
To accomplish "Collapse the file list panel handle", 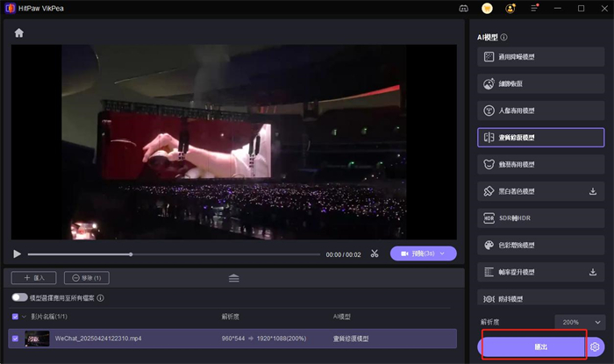I will click(x=234, y=278).
